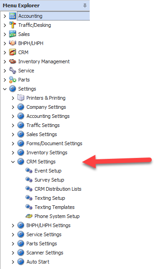Expand the Company Settings node
This screenshot has height=269, width=164.
coord(13,107)
